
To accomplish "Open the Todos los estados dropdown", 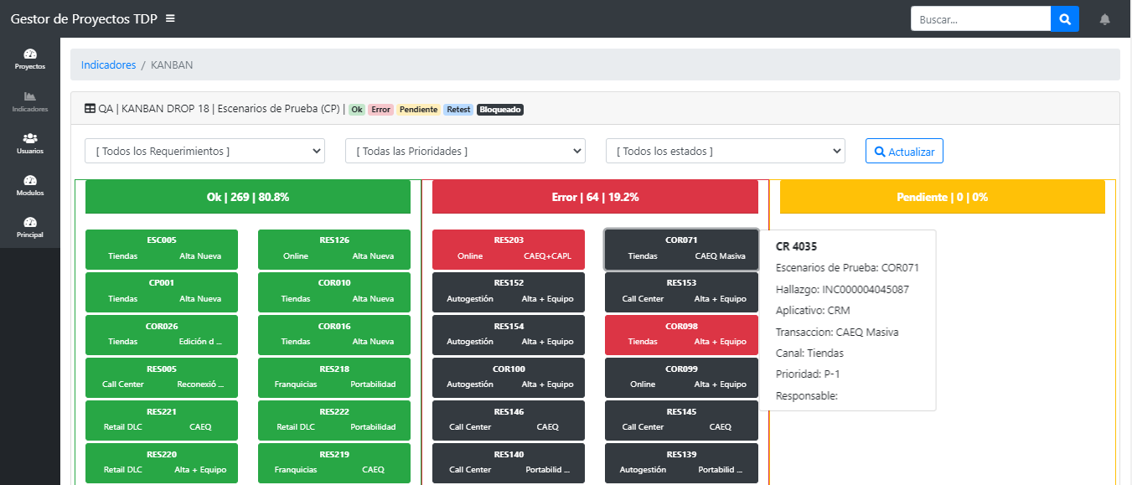I will coord(726,151).
